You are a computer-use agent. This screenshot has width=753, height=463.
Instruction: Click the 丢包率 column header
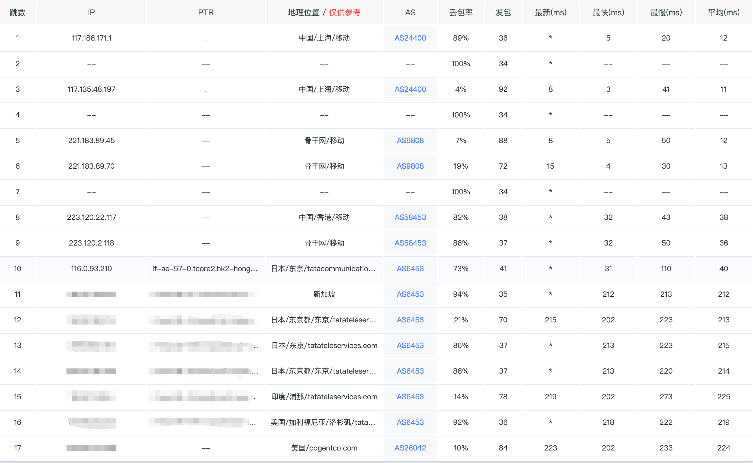click(x=461, y=13)
